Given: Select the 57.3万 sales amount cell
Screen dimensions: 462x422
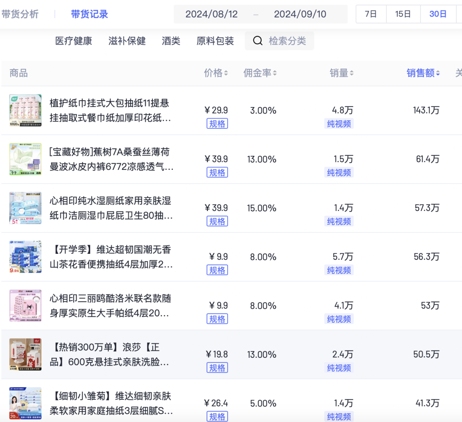Looking at the screenshot, I should coord(427,208).
